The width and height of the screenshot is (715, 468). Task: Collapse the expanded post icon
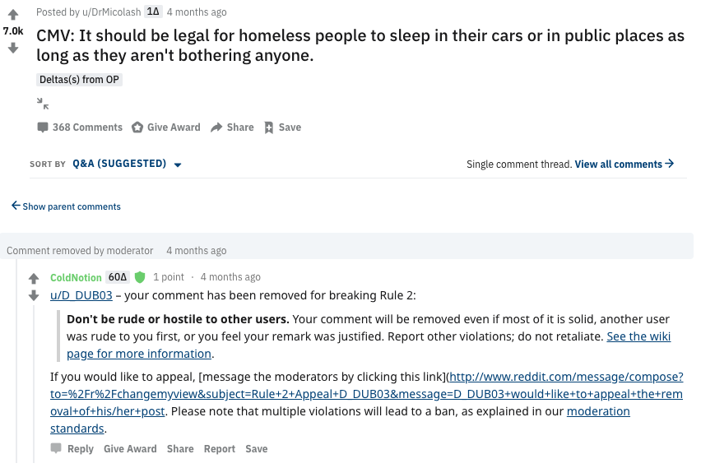click(x=43, y=104)
